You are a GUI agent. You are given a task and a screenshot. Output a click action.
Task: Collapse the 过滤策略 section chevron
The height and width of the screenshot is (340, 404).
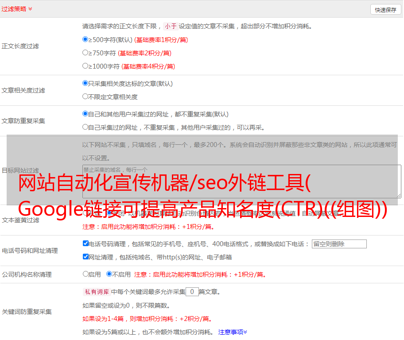(x=30, y=9)
